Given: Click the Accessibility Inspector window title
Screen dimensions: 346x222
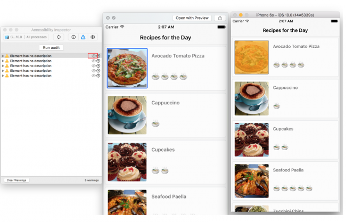Looking at the screenshot, I should coord(51,30).
